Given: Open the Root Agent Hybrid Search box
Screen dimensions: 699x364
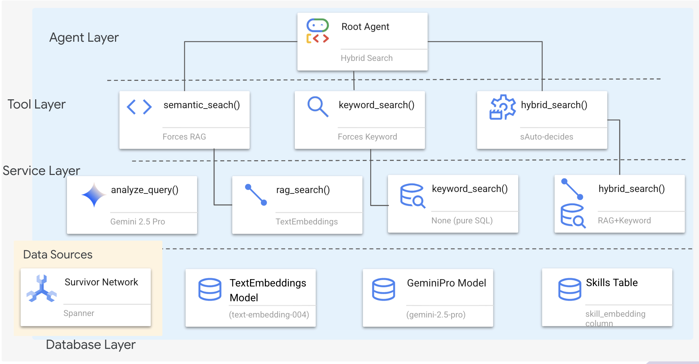Looking at the screenshot, I should click(x=362, y=41).
